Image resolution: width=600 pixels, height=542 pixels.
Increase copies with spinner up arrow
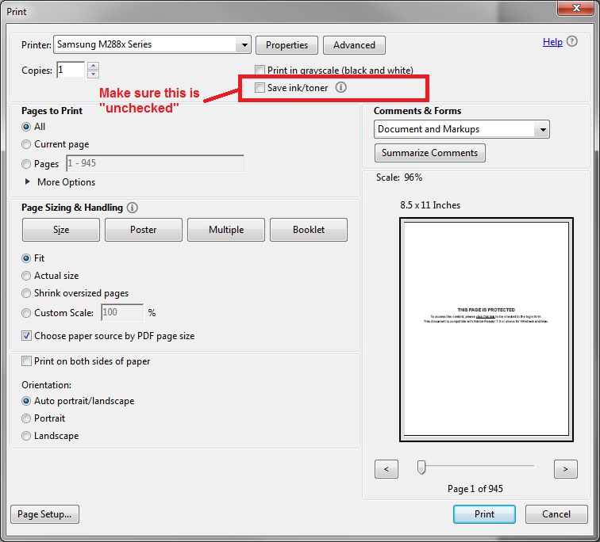[91, 66]
